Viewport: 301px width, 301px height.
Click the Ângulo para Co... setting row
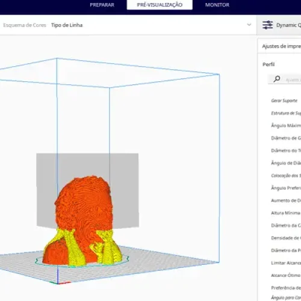[x=286, y=297]
